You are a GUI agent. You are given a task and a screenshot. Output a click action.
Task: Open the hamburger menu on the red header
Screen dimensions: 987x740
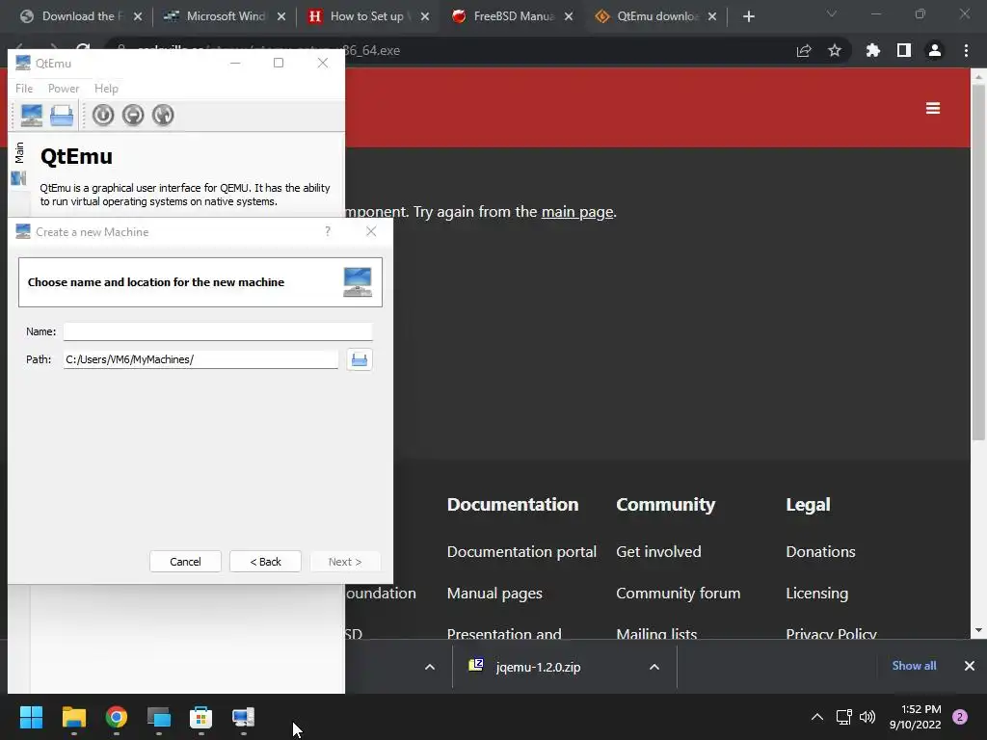[933, 108]
